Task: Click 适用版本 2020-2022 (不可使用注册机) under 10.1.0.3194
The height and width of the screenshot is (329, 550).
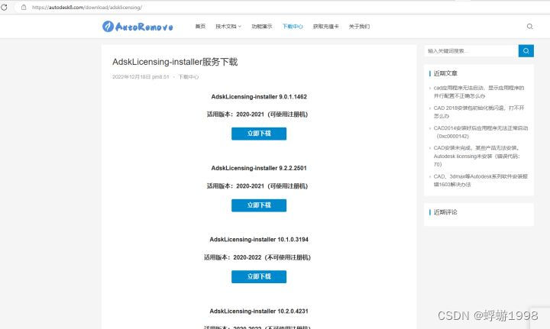Action: click(x=257, y=257)
